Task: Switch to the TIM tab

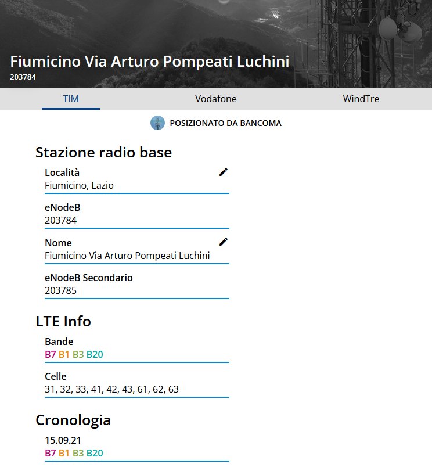Action: click(x=71, y=99)
